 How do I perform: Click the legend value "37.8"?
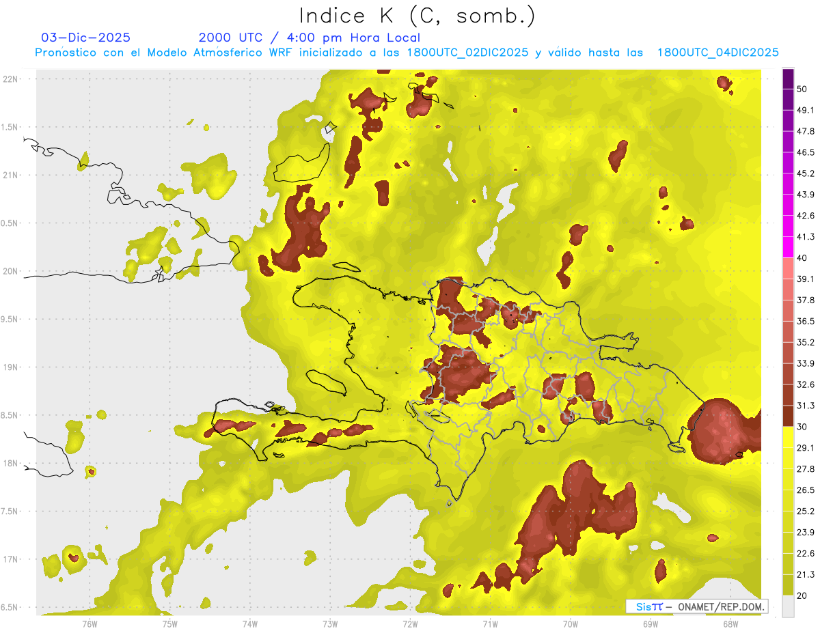806,300
